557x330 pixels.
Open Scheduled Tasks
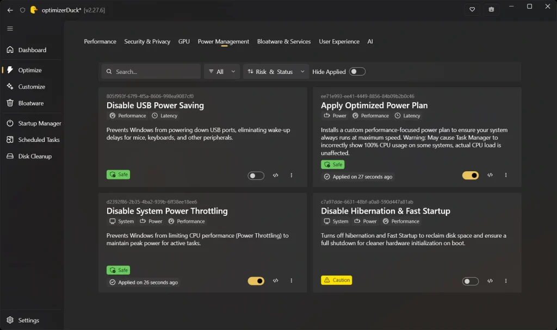33,140
